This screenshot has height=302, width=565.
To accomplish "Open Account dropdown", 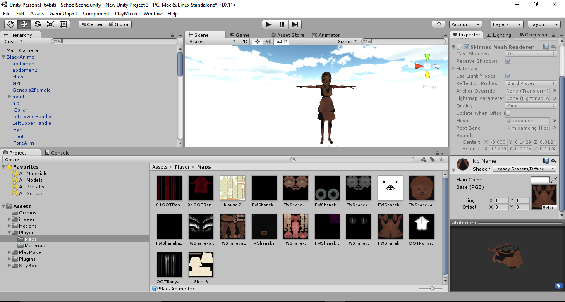I will pyautogui.click(x=465, y=24).
